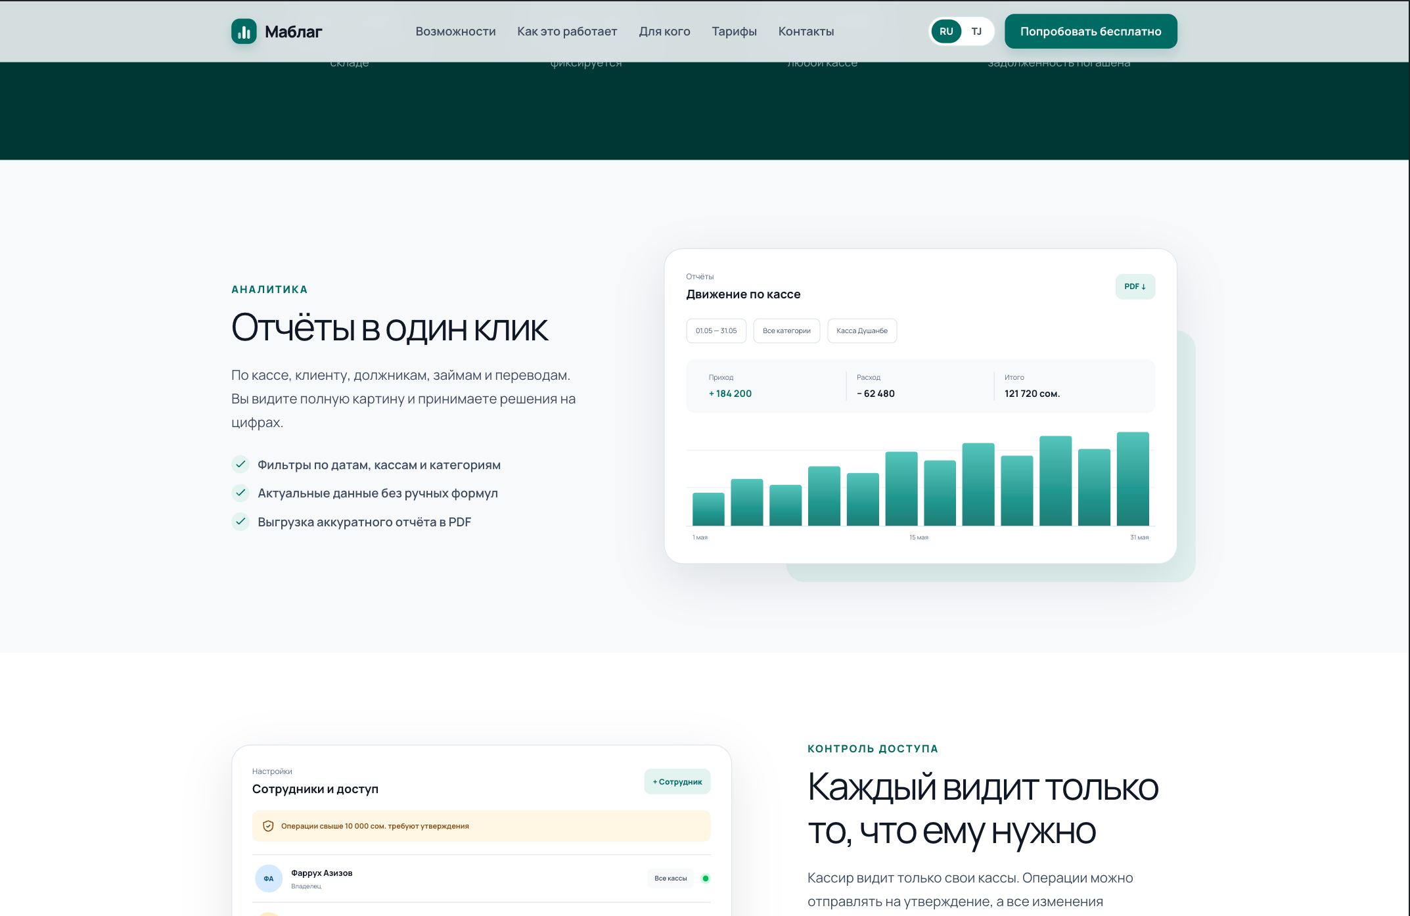Click the Расход value – 62 480

pyautogui.click(x=876, y=394)
